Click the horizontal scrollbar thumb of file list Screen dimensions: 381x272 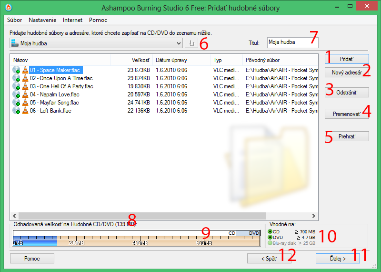[x=142, y=216]
